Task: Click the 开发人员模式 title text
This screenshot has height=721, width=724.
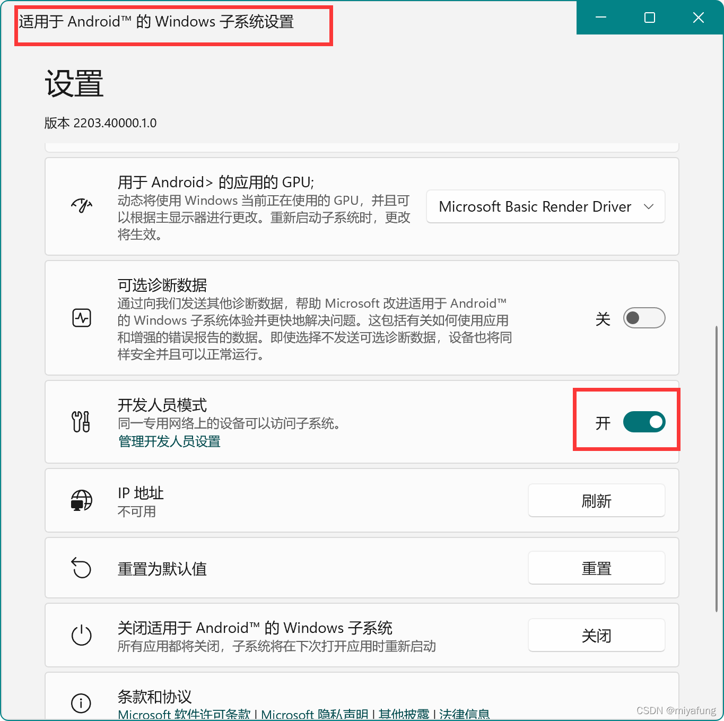Action: coord(162,405)
